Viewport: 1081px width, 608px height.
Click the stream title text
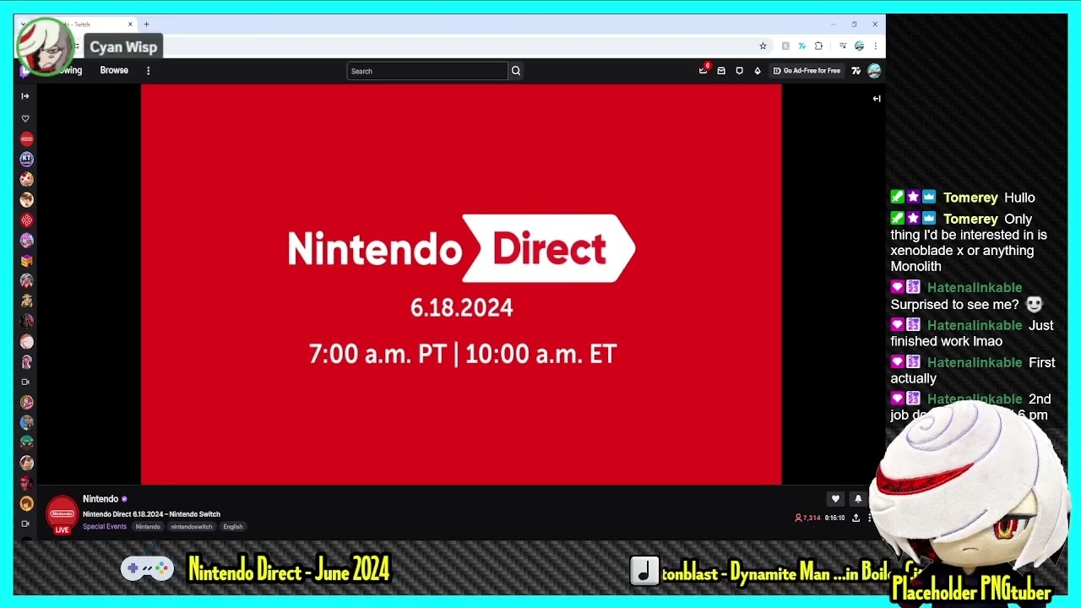pyautogui.click(x=151, y=514)
